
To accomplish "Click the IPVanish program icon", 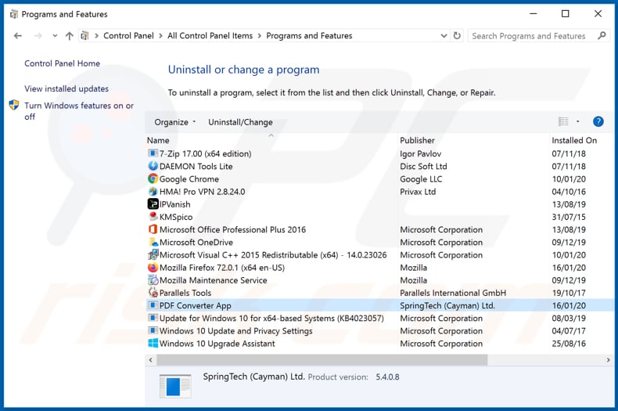I will point(153,204).
